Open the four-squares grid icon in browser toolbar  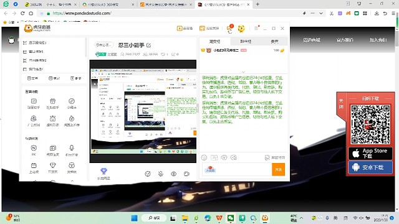[x=365, y=13]
